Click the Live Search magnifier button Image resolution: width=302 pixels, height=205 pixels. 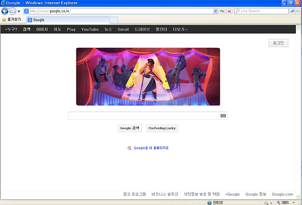click(x=293, y=11)
